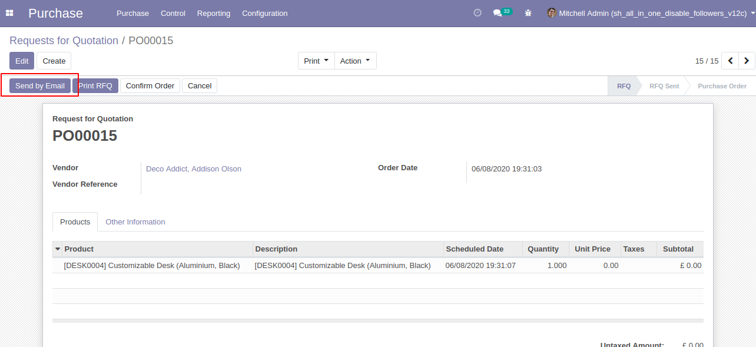Click Send by Email button

click(40, 85)
